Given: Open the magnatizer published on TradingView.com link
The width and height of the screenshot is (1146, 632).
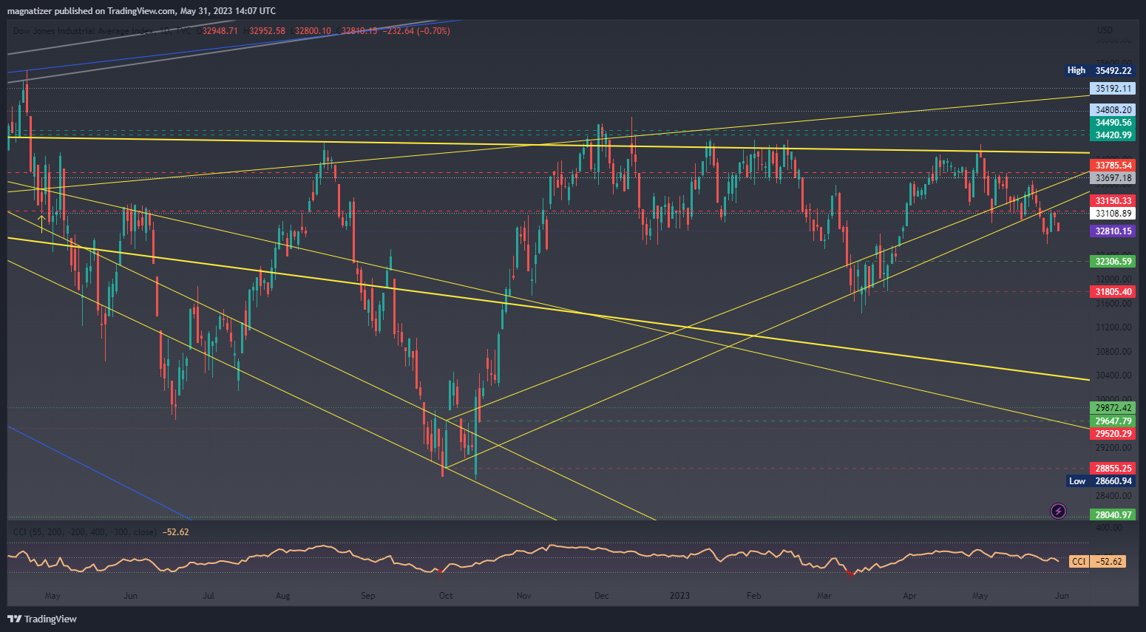Looking at the screenshot, I should coord(141,11).
